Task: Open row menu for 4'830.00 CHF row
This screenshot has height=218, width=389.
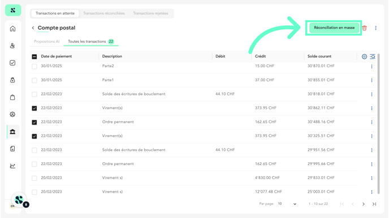Action: pos(371,178)
